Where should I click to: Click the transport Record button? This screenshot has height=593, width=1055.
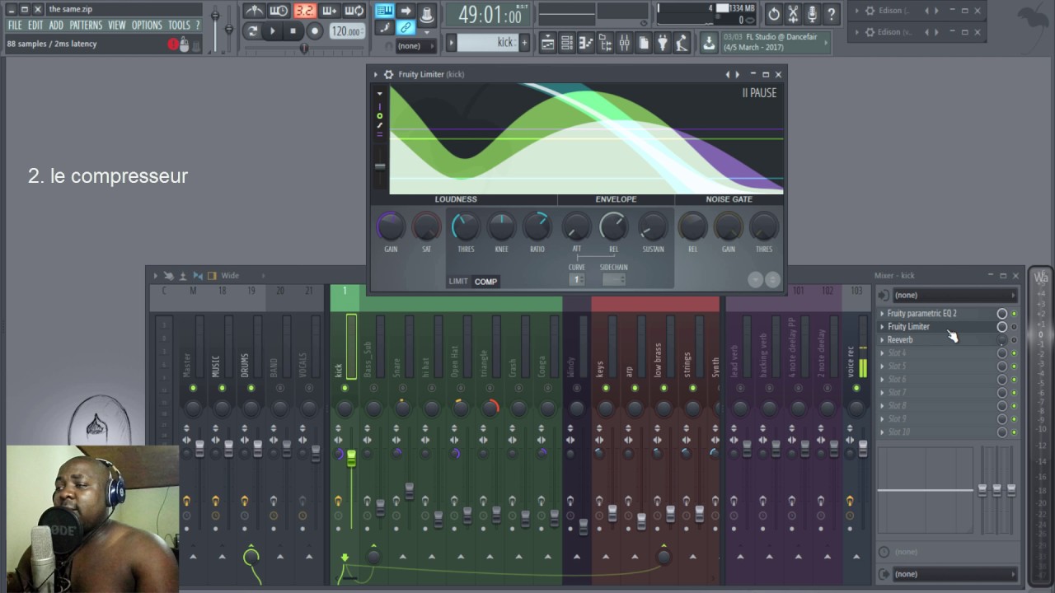click(314, 31)
